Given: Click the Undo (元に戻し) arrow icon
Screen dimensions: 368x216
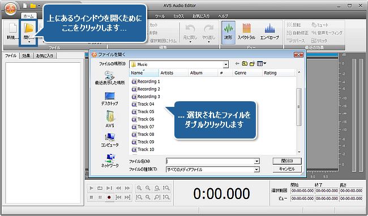Looking at the screenshot, I should point(190,29).
